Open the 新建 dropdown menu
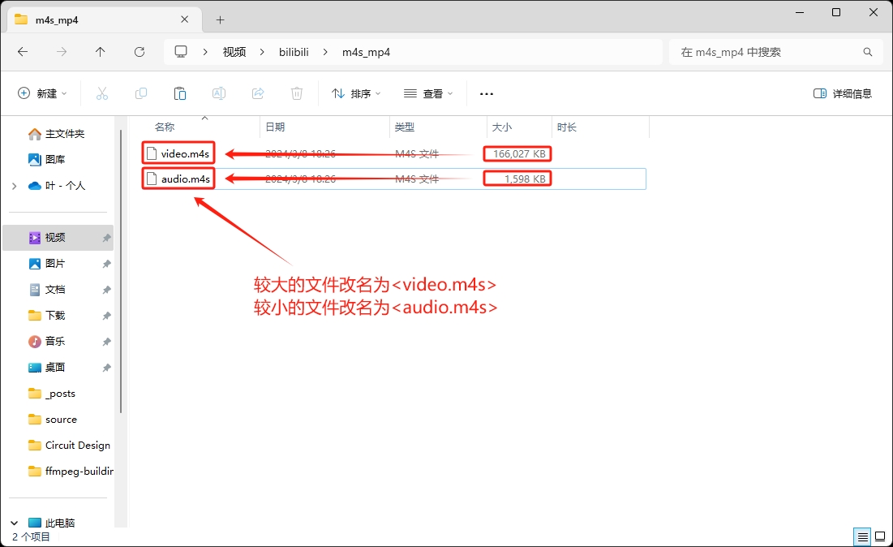Image resolution: width=893 pixels, height=547 pixels. tap(43, 93)
